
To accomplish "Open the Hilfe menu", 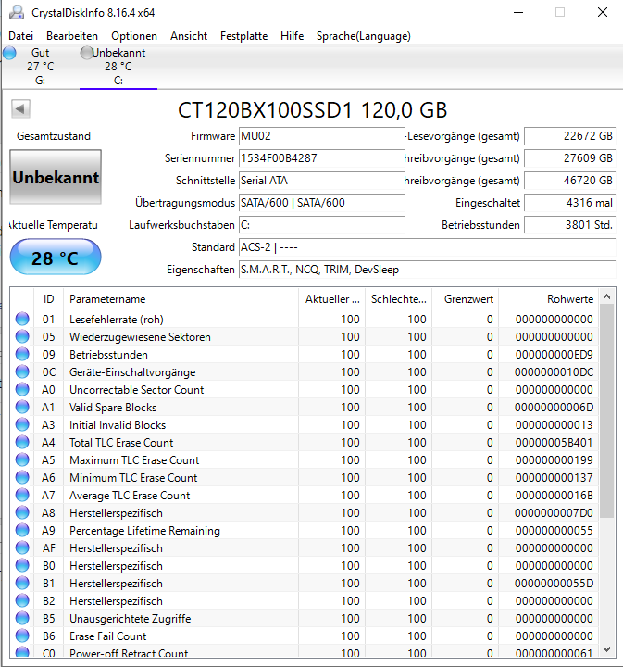I will [x=292, y=36].
